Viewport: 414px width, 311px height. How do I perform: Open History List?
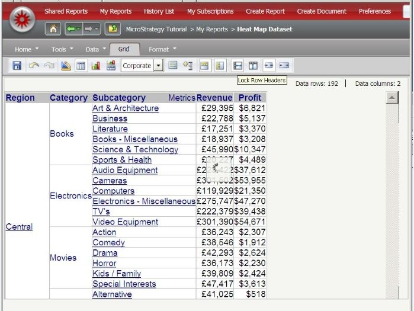pos(159,11)
